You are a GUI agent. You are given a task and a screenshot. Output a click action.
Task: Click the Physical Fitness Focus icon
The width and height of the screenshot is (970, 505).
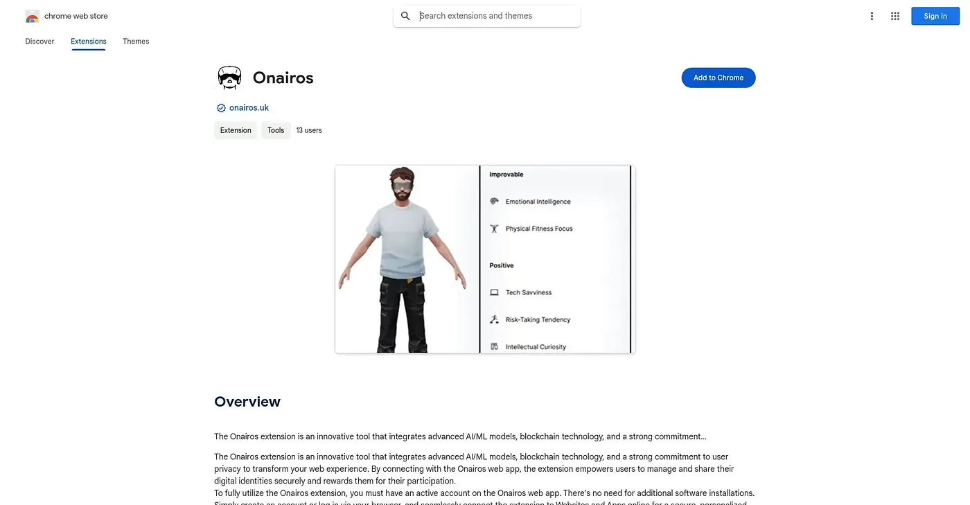click(x=494, y=229)
